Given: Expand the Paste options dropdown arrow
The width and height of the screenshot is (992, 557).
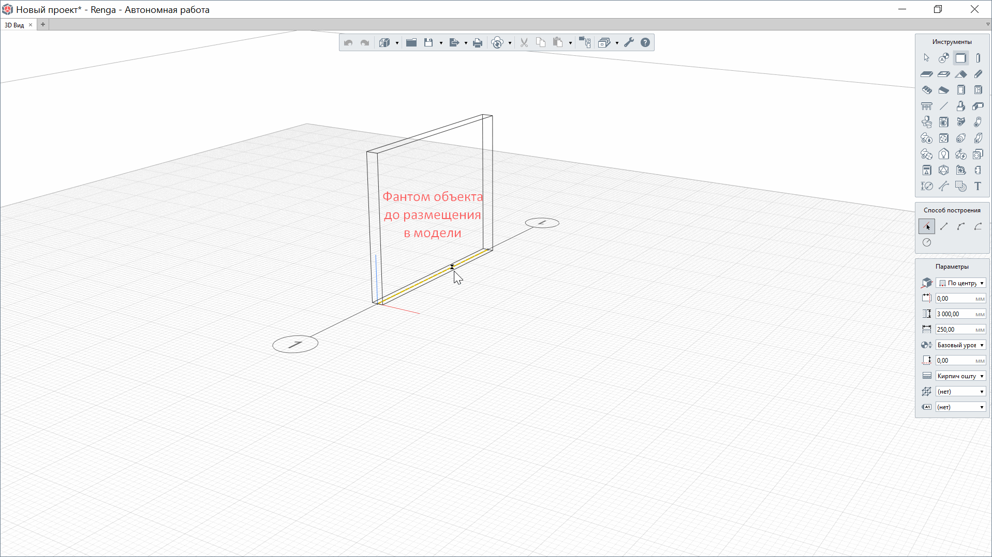Looking at the screenshot, I should coord(570,43).
